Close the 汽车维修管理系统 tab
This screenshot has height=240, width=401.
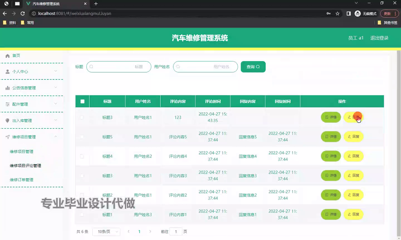(x=85, y=4)
